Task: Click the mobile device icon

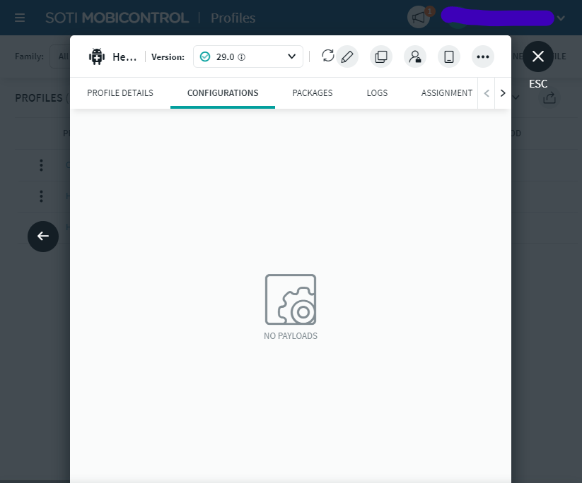Action: tap(449, 57)
